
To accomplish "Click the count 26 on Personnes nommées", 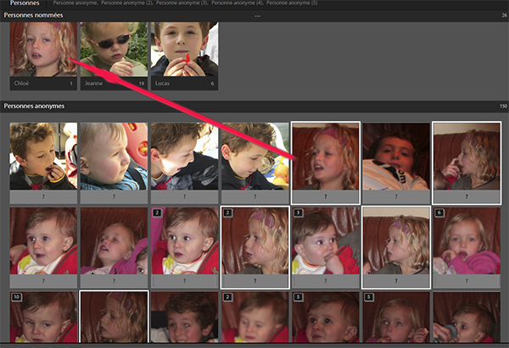I will (504, 15).
